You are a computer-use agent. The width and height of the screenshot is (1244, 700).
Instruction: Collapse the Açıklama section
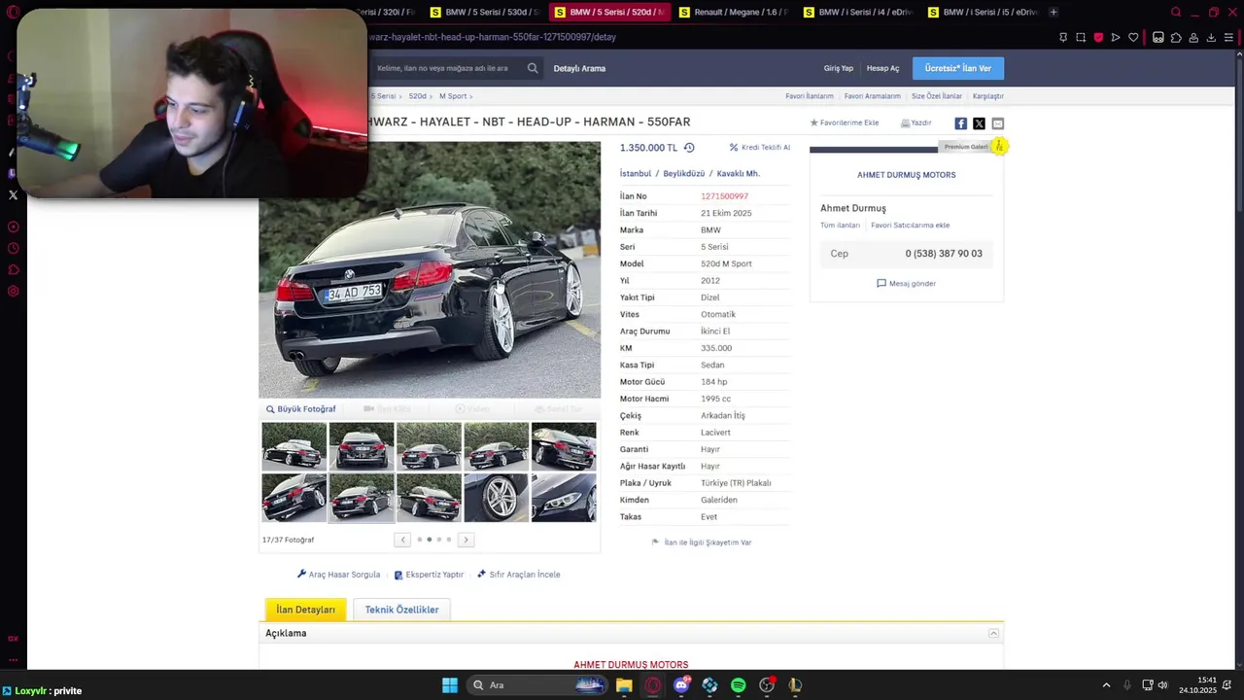click(993, 633)
